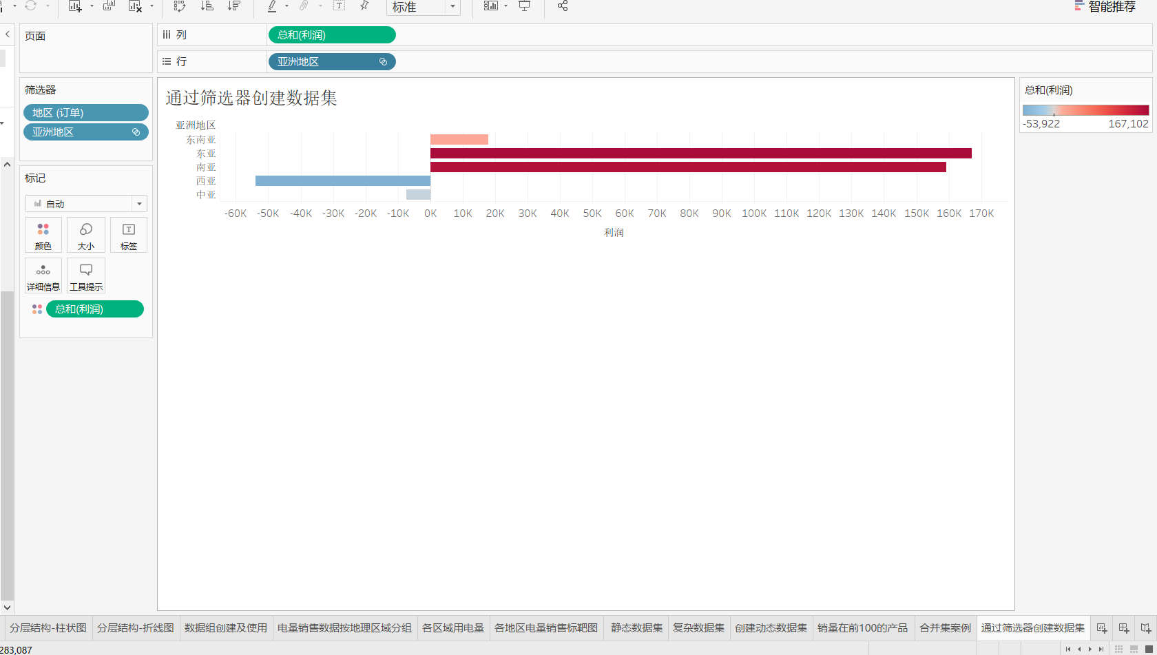
Task: Show filmstrip view icon
Action: (1134, 649)
